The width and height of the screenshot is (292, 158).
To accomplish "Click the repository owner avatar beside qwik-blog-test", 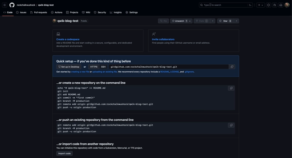I will (54, 21).
